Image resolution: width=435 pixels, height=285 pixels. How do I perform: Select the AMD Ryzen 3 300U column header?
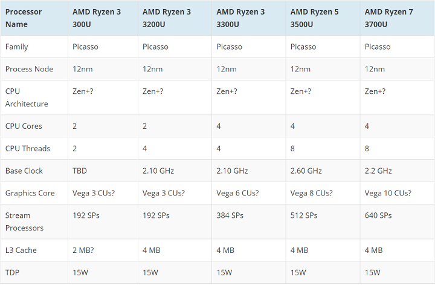97,18
